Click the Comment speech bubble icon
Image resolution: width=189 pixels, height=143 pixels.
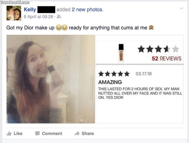pyautogui.click(x=38, y=134)
